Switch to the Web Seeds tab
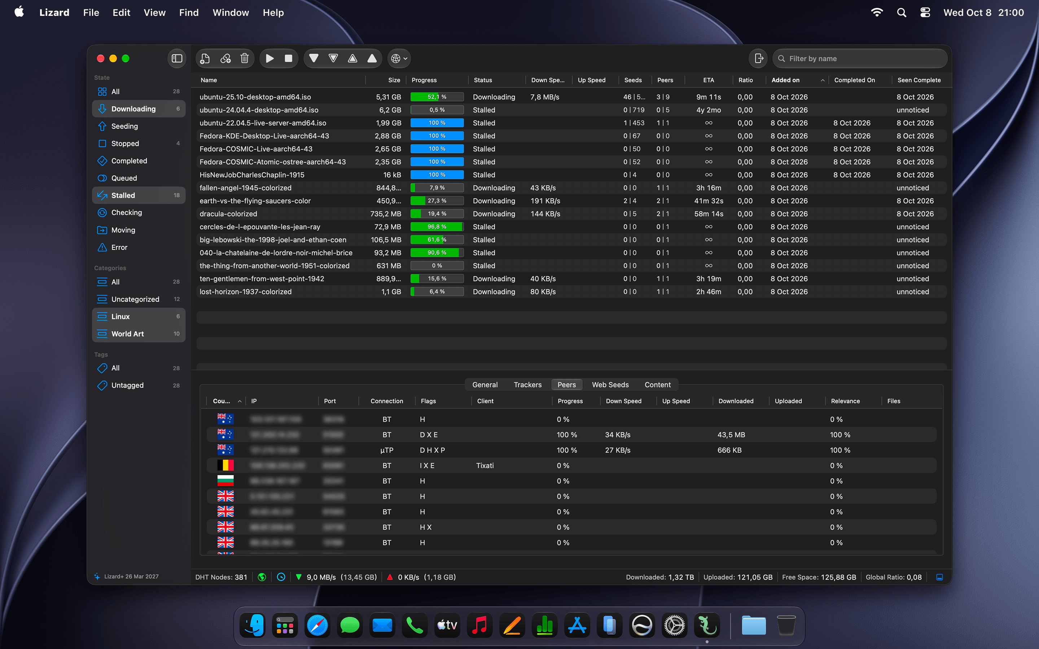Image resolution: width=1039 pixels, height=649 pixels. click(x=610, y=385)
